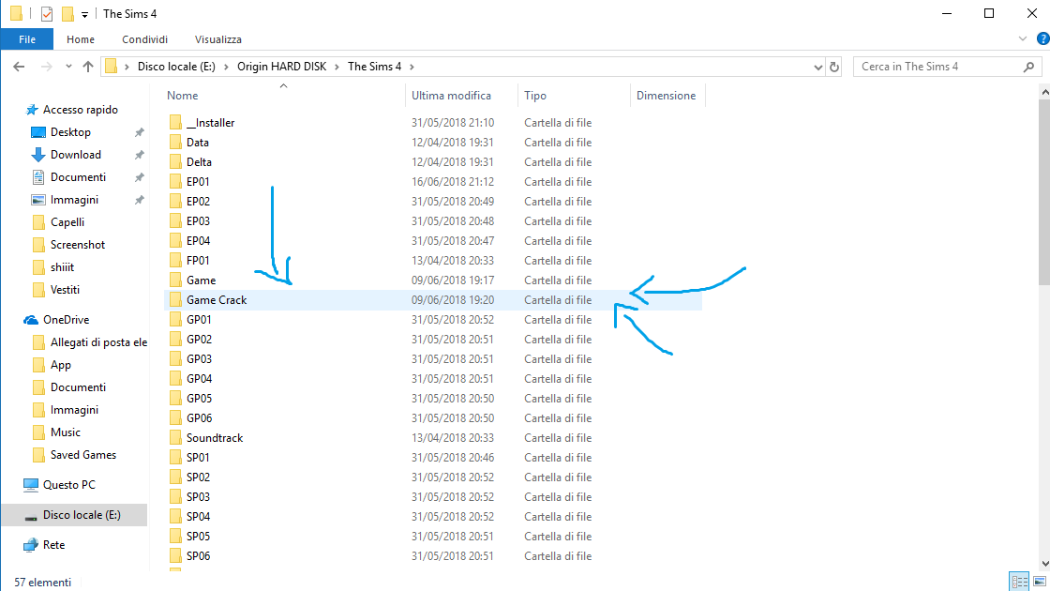Viewport: 1050px width, 591px height.
Task: Expand chevron after Origin HARD DISK breadcrumb
Action: [337, 67]
